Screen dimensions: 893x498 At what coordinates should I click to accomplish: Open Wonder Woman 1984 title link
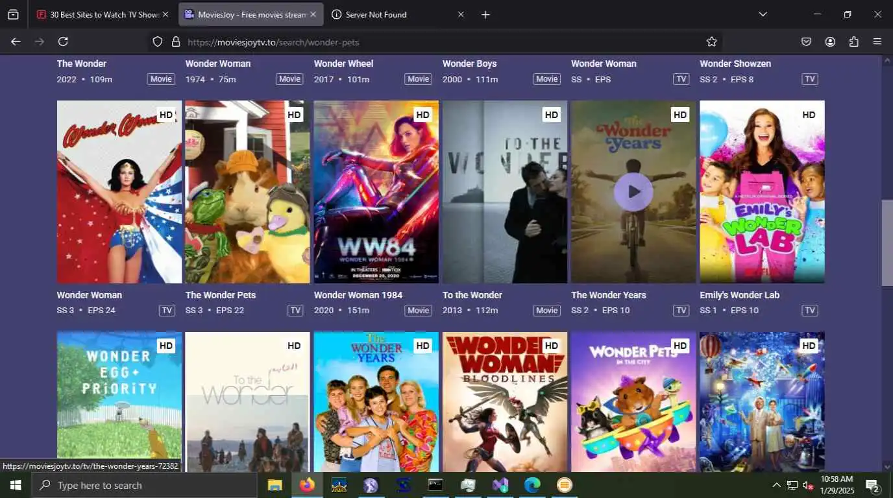pyautogui.click(x=358, y=295)
